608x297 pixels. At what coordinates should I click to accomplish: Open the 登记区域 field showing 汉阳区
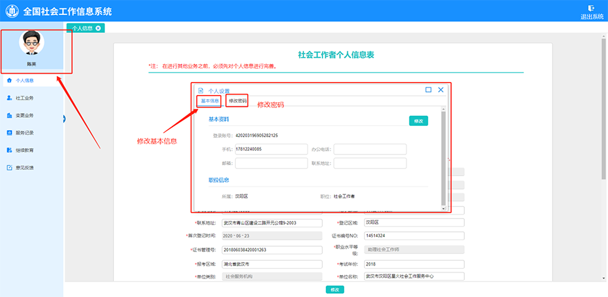pos(414,223)
